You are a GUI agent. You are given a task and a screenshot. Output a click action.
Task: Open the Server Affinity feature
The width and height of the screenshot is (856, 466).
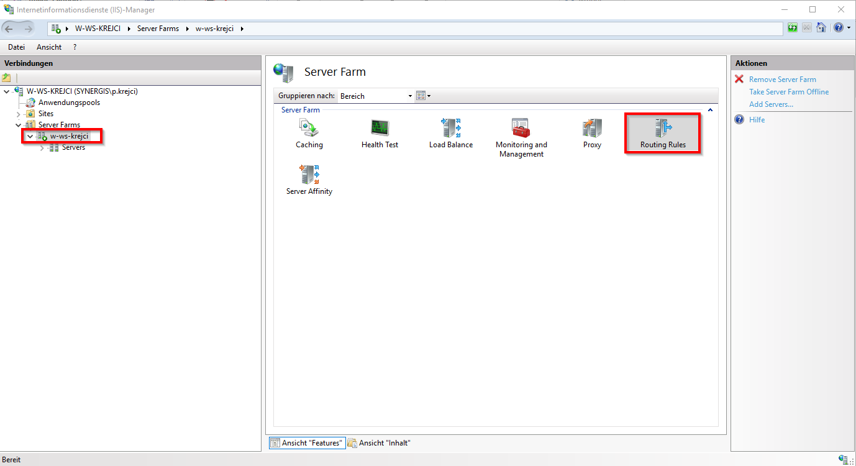tap(309, 180)
